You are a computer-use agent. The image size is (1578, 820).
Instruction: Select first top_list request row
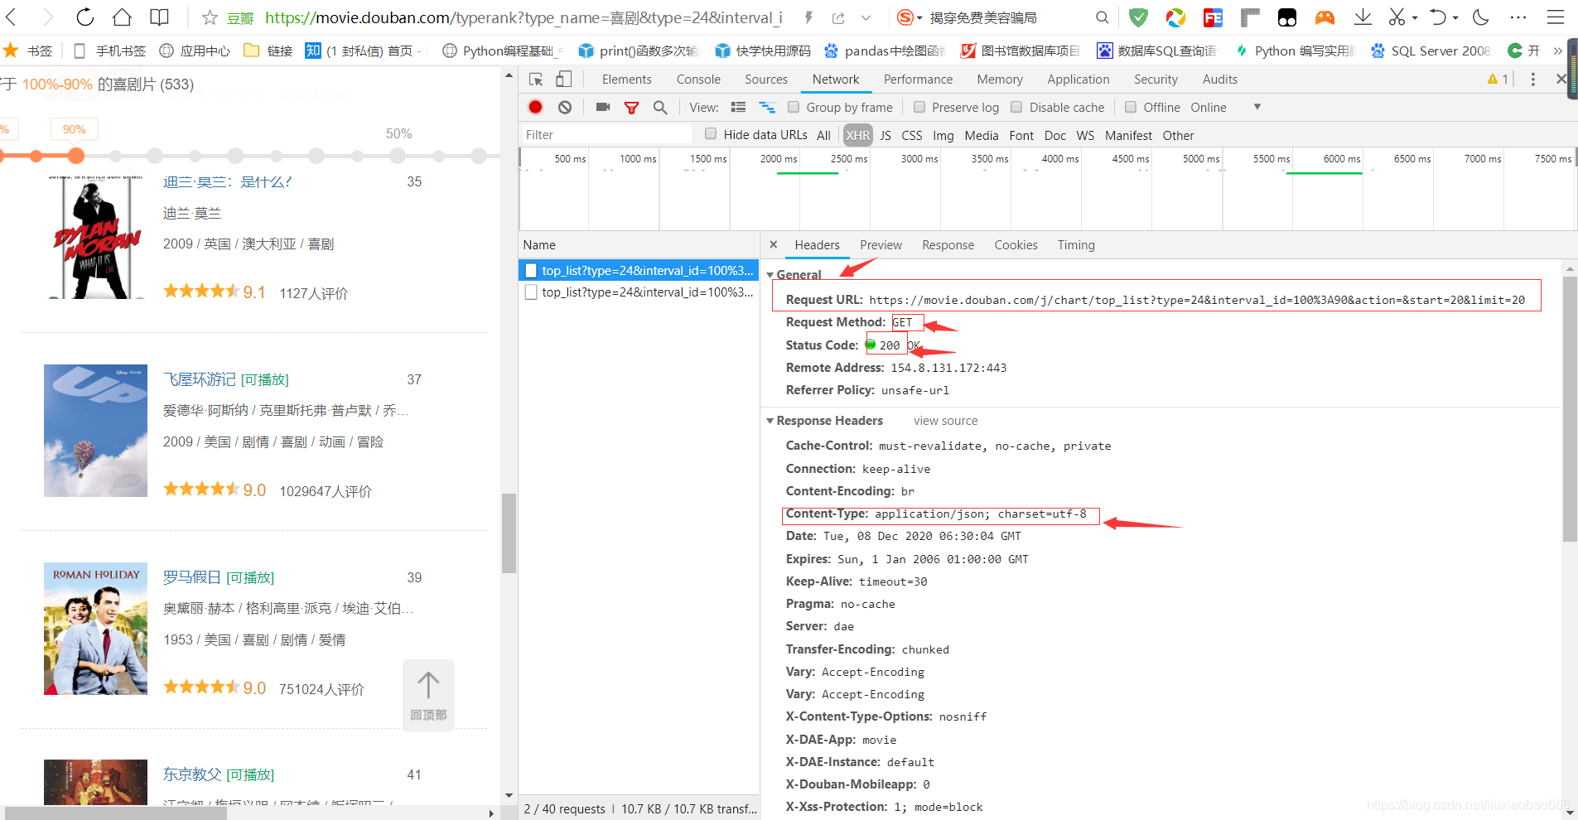[639, 271]
